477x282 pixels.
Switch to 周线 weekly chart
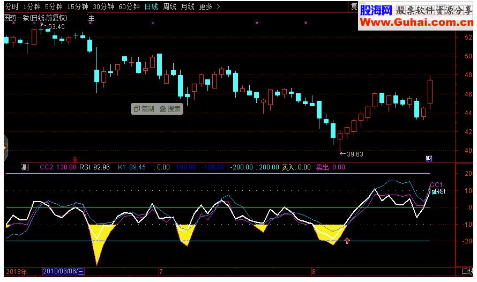[x=169, y=6]
